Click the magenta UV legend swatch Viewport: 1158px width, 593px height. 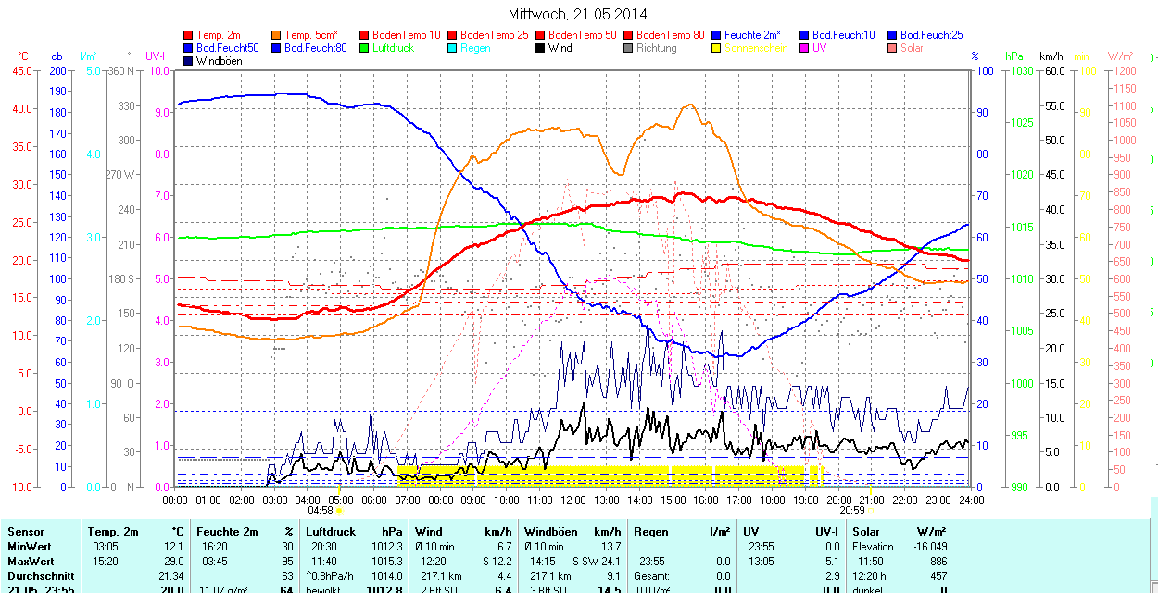(805, 48)
